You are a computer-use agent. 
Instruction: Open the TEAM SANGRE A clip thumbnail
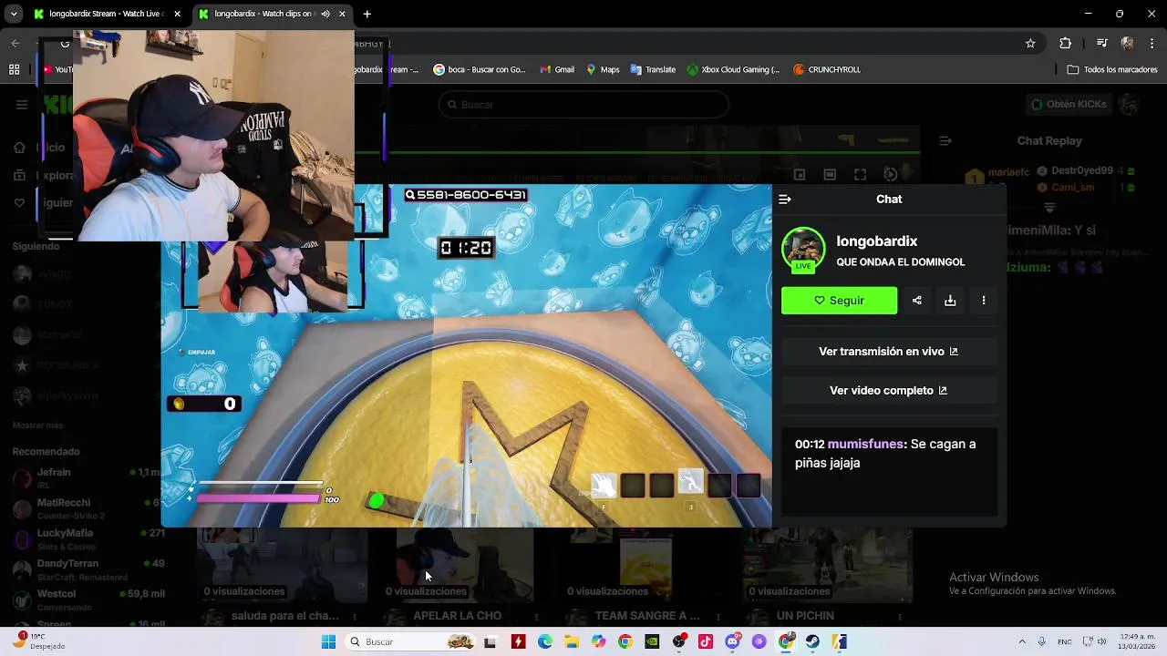(645, 564)
